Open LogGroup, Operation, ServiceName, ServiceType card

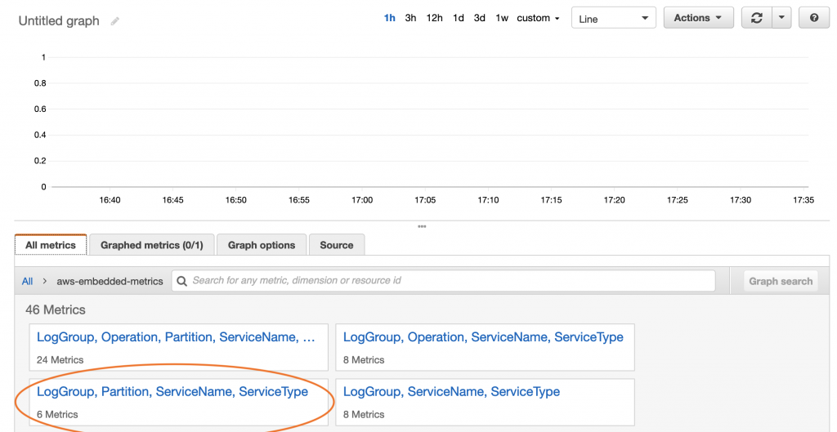[x=485, y=347]
